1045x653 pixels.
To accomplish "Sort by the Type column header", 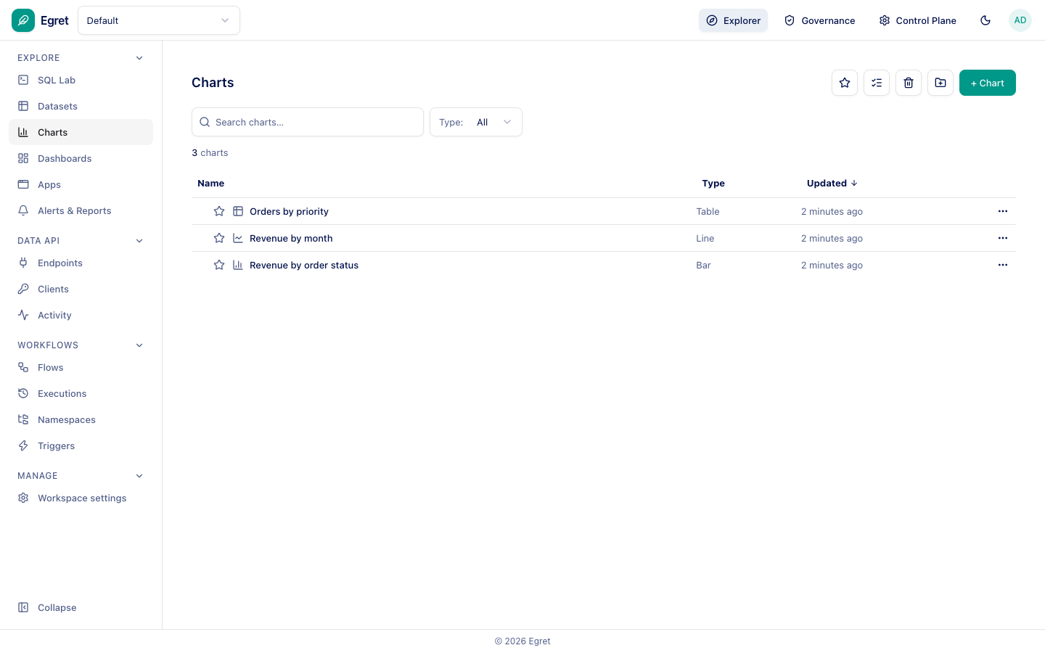I will click(713, 183).
